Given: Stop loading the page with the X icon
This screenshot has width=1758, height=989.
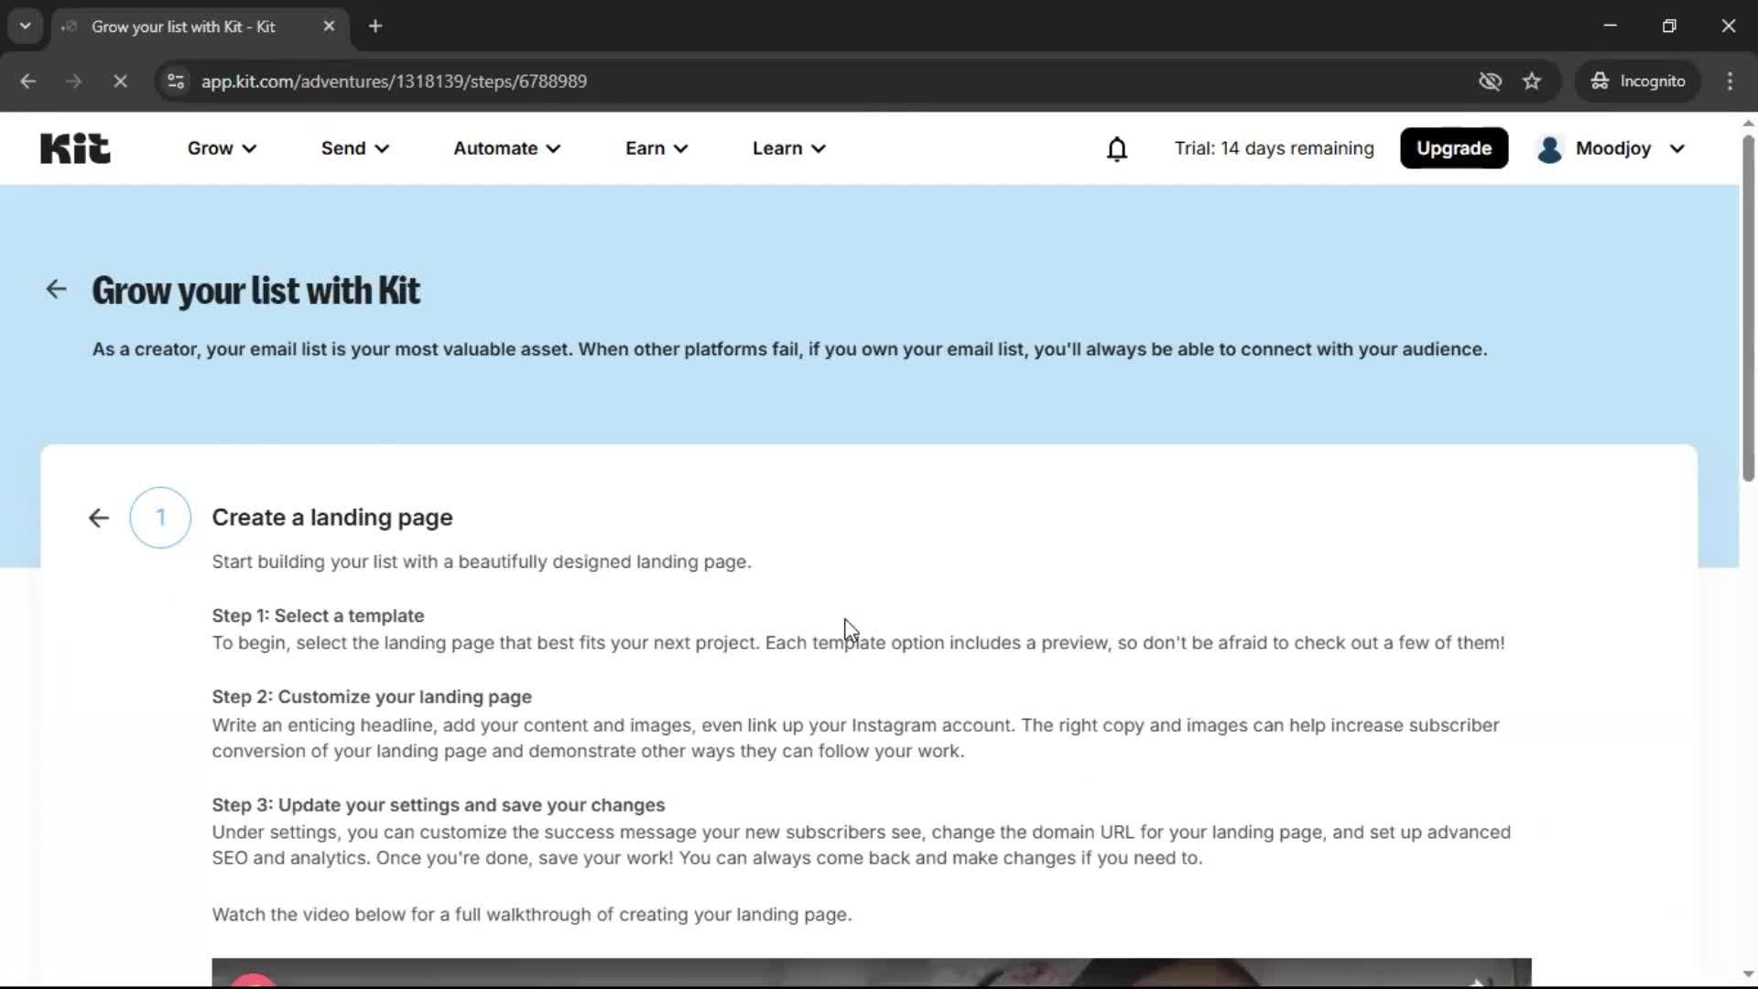Looking at the screenshot, I should [120, 82].
